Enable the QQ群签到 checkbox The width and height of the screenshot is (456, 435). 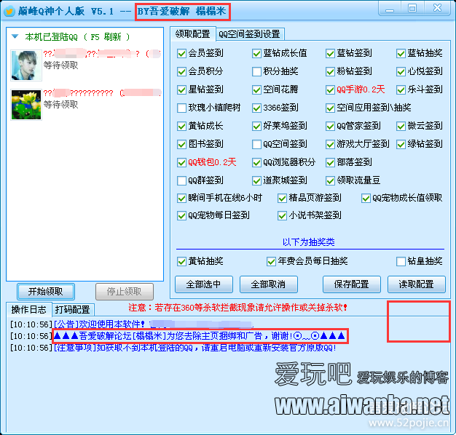pos(182,180)
